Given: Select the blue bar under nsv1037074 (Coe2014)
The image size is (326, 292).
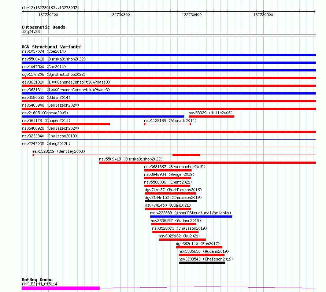Looking at the screenshot, I should click(x=168, y=55).
